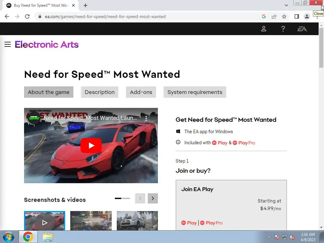The height and width of the screenshot is (243, 324).
Task: Click the Chrome taskbar icon
Action: pyautogui.click(x=28, y=237)
